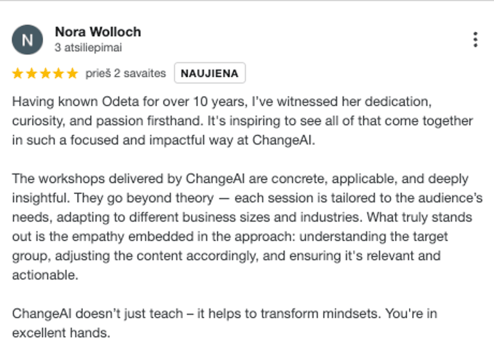Click the fourth yellow rating star
Image resolution: width=494 pixels, height=347 pixels.
pyautogui.click(x=59, y=73)
